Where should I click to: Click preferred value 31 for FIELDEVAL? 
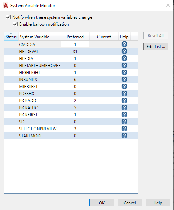tap(75, 51)
